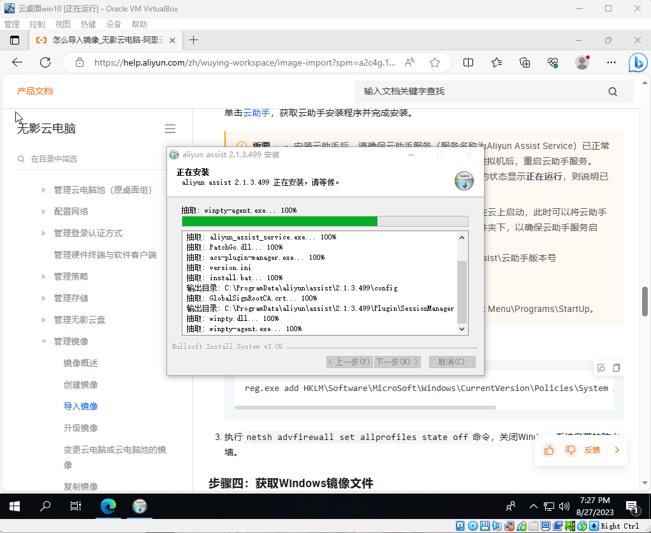Open 管理硬件终端与软件客户端 sidebar item
Viewport: 651px width, 533px height.
point(105,255)
